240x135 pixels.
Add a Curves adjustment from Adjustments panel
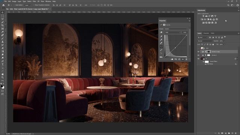[209, 16]
